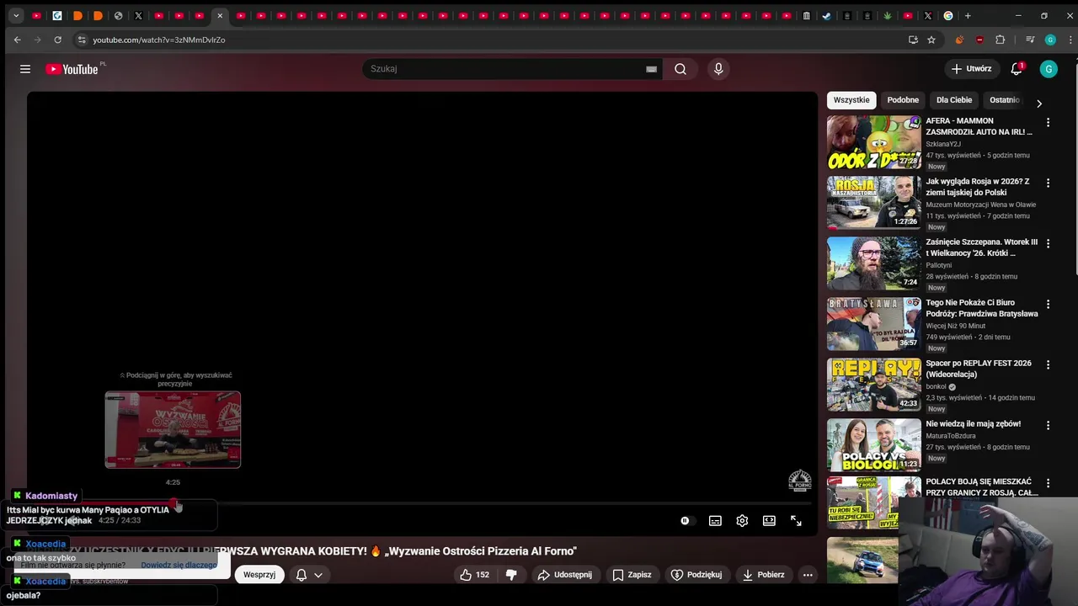
Task: Bookmark this page with the star
Action: pos(931,40)
